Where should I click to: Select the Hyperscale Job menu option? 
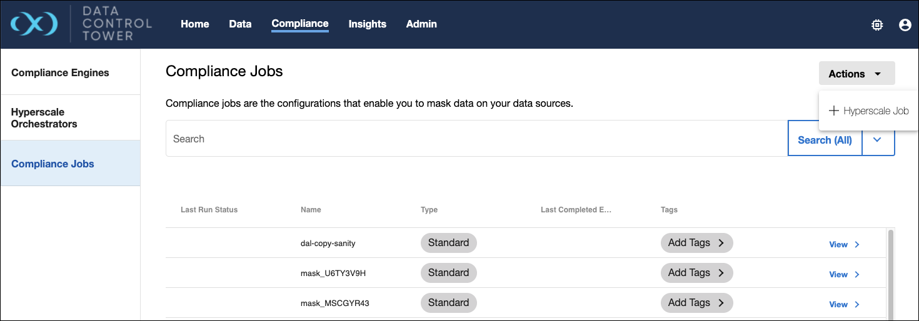tap(868, 111)
